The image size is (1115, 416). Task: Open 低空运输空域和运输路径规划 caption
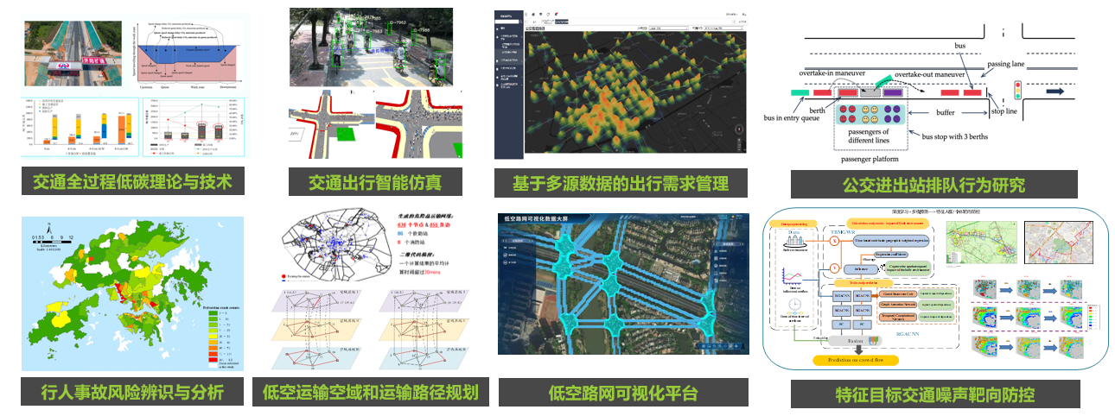pyautogui.click(x=370, y=393)
